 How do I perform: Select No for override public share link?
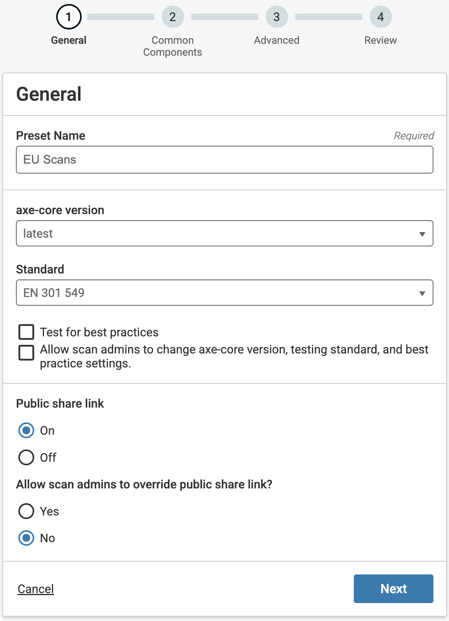pyautogui.click(x=26, y=538)
